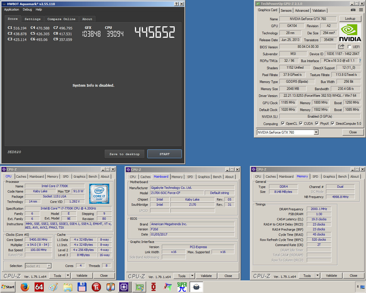The width and height of the screenshot is (366, 293).
Task: Click the Lookup button in GPU-Z
Action: [x=350, y=19]
